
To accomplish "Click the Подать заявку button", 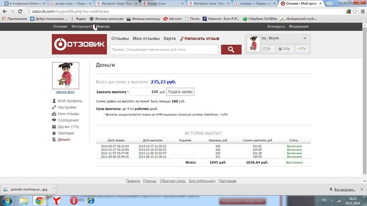I will coord(180,92).
